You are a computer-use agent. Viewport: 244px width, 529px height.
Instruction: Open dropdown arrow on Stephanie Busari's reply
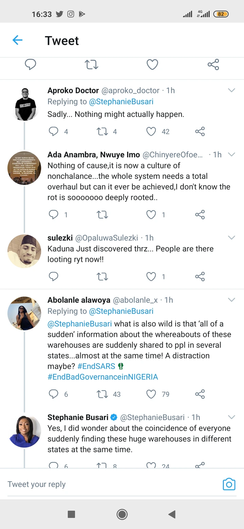(231, 417)
